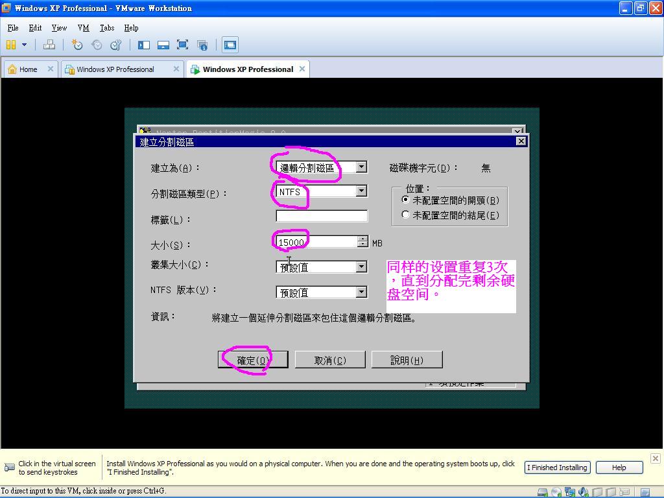Select 未配置空間的結尾 radio button
This screenshot has height=498, width=664.
pos(406,215)
